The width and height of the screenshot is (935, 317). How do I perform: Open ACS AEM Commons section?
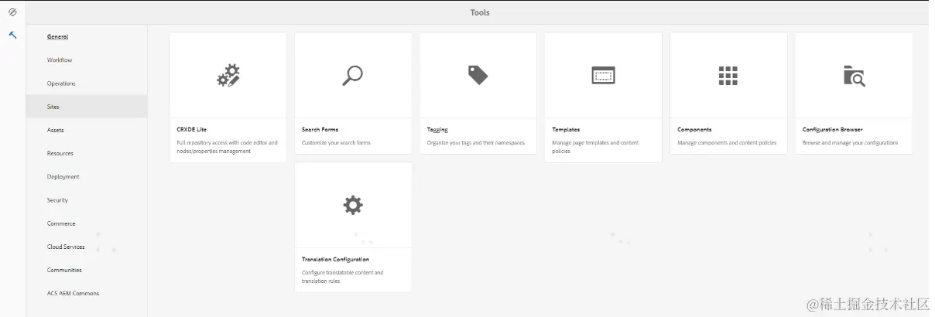(73, 293)
